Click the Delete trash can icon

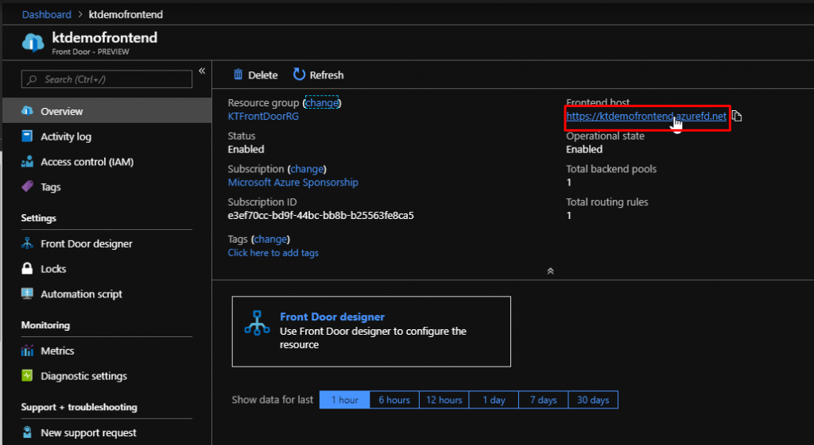[x=238, y=75]
